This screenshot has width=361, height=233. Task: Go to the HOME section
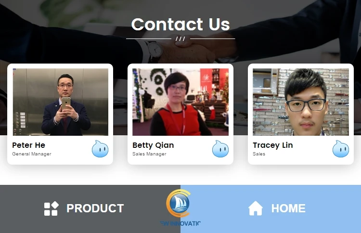288,208
